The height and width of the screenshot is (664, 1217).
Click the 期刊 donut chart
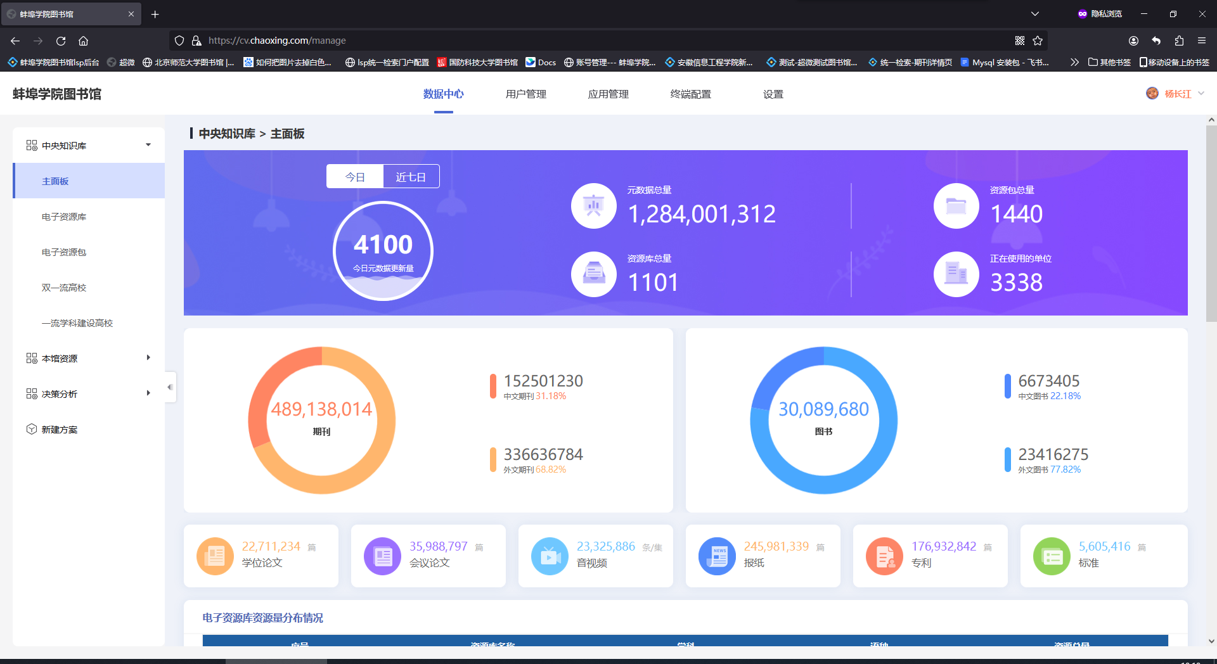pos(322,420)
